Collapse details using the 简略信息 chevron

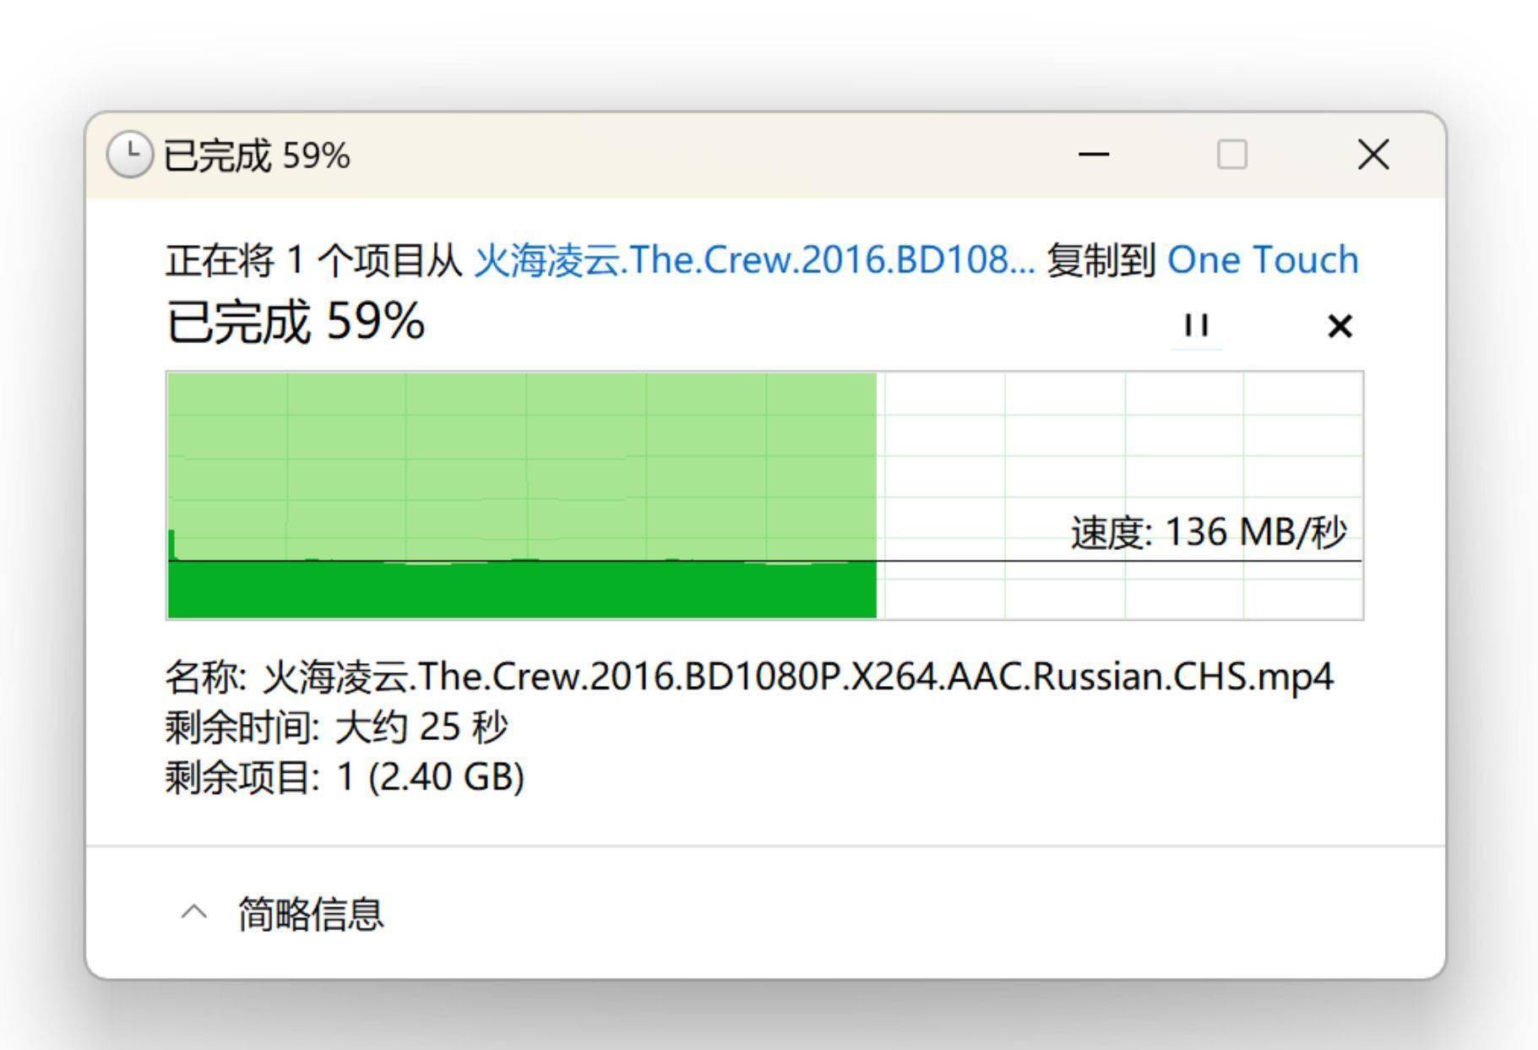click(x=194, y=912)
